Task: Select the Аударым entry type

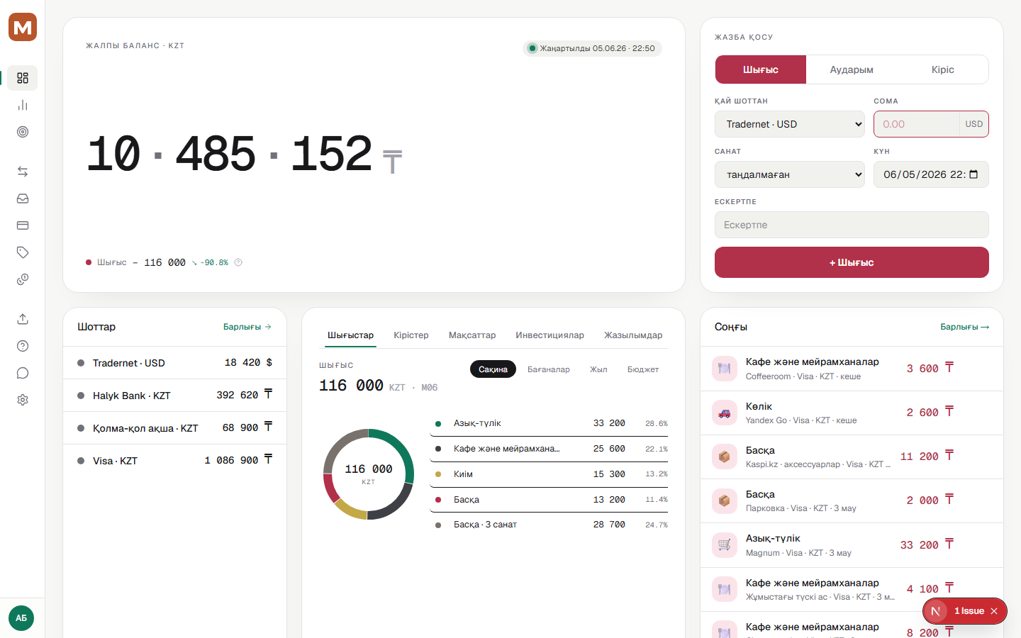Action: [852, 69]
